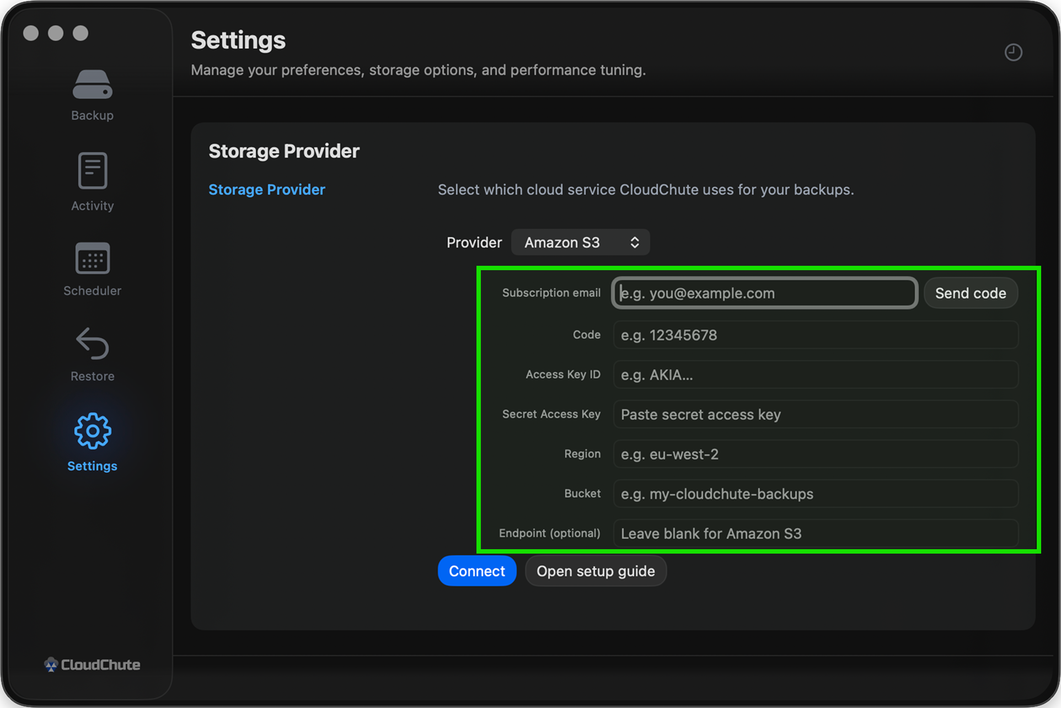The image size is (1061, 708).
Task: Open the Backup drive icon in sidebar
Action: click(x=92, y=85)
